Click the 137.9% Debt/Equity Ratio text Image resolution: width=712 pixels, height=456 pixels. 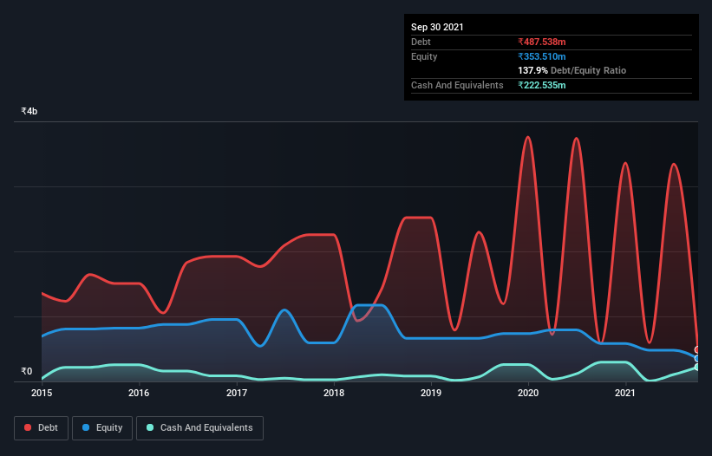[x=572, y=70]
